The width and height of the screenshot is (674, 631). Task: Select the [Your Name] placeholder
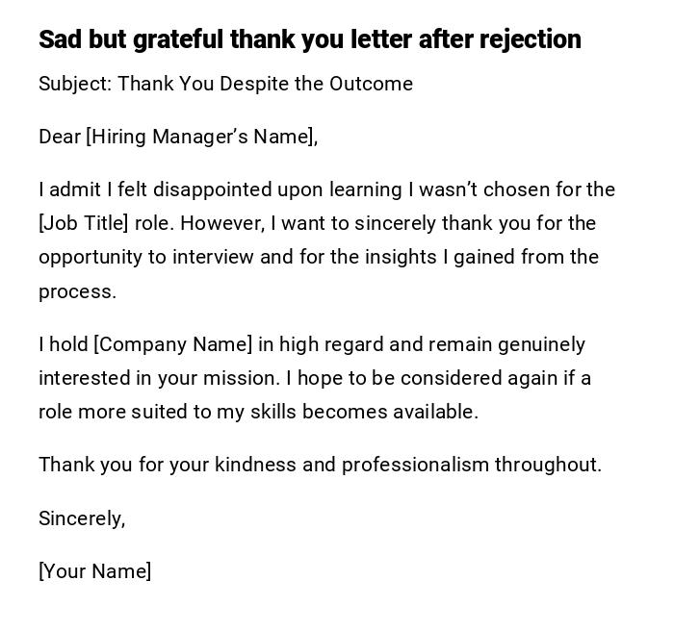click(x=94, y=571)
